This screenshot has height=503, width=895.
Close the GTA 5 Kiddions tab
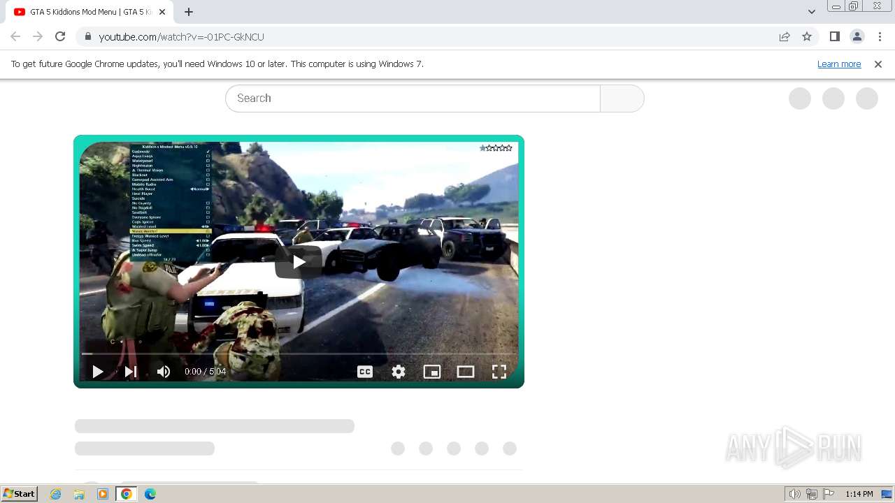coord(162,12)
